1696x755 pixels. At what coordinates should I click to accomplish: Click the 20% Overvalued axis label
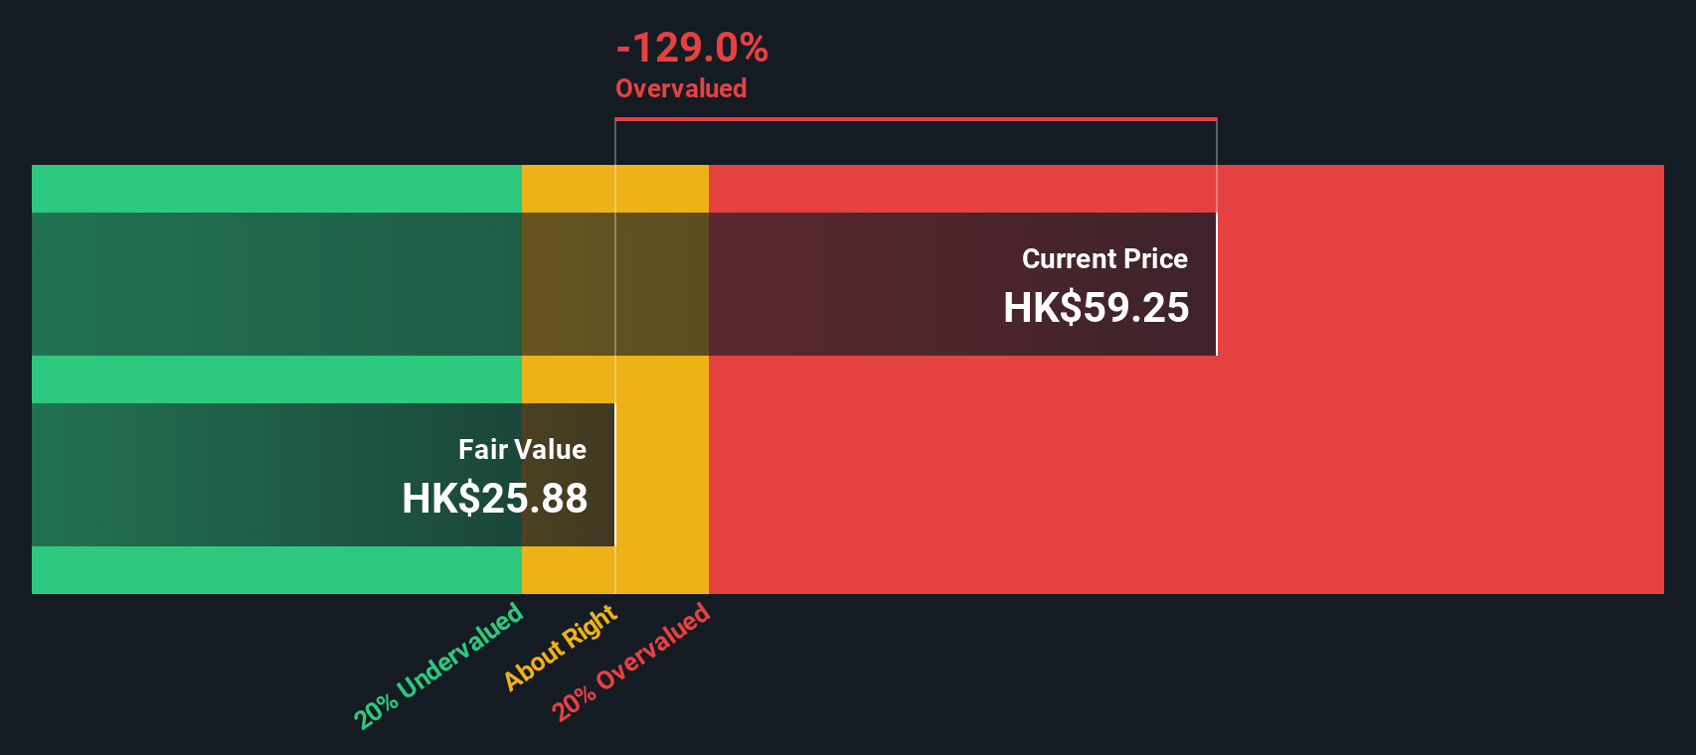tap(631, 662)
